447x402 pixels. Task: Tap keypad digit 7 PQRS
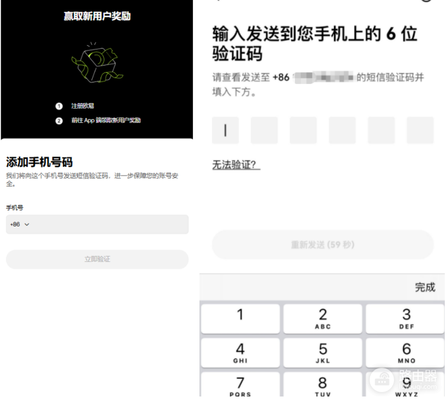pyautogui.click(x=240, y=385)
